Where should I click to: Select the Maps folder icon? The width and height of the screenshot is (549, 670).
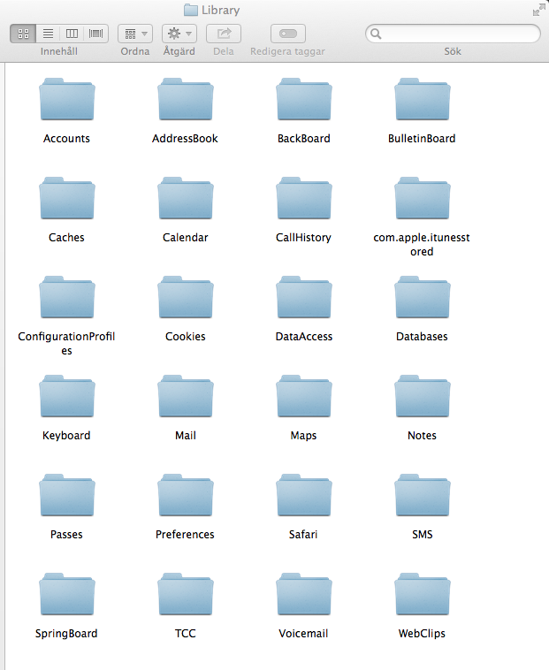[x=304, y=396]
